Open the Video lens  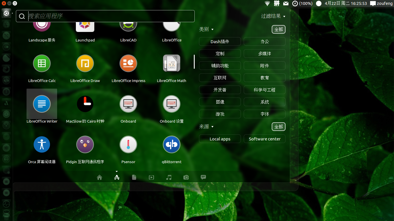click(x=151, y=177)
